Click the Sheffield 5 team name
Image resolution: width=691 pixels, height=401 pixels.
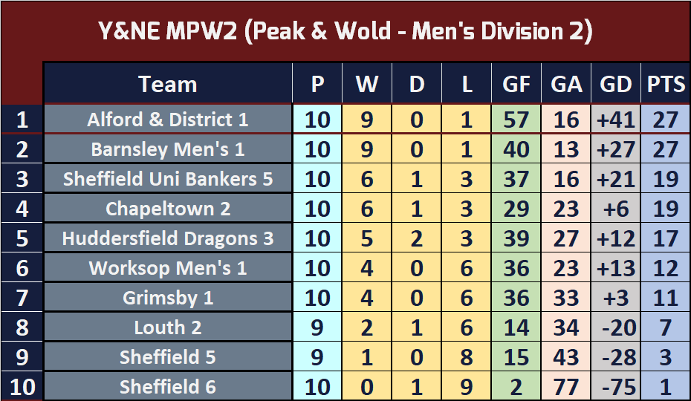coord(168,357)
